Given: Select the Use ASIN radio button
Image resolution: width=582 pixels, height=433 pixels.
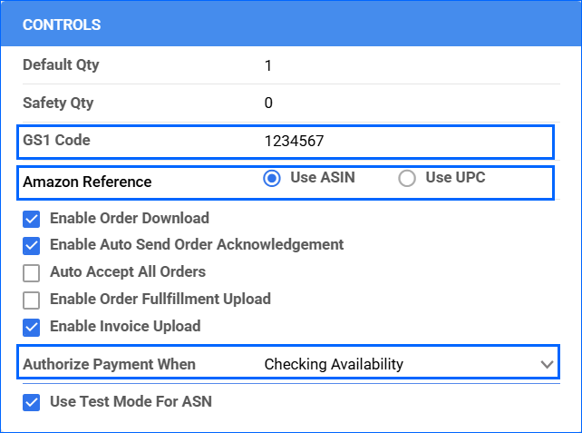Looking at the screenshot, I should coord(271,179).
